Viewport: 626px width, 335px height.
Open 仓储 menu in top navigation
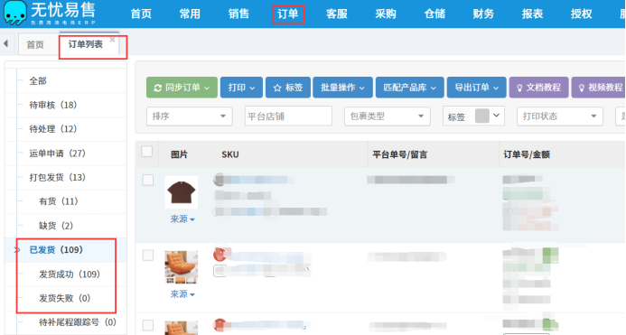(434, 14)
